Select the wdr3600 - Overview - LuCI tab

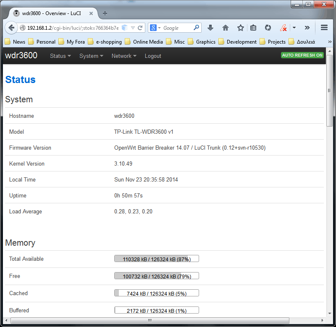pyautogui.click(x=53, y=13)
